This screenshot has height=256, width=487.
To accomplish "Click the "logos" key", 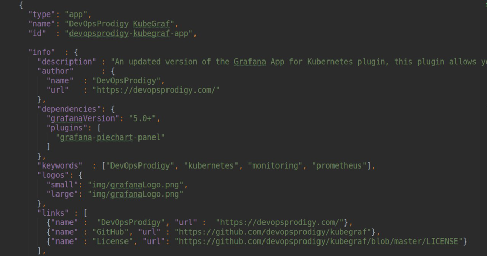I will tap(53, 175).
